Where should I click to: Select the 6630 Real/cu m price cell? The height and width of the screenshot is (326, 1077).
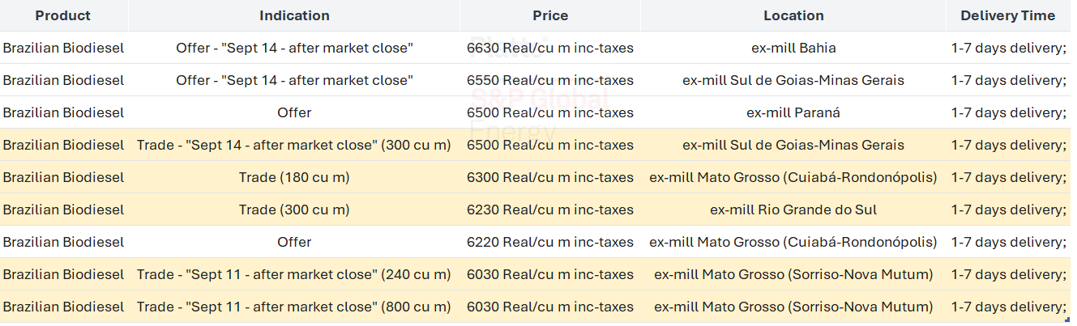550,48
